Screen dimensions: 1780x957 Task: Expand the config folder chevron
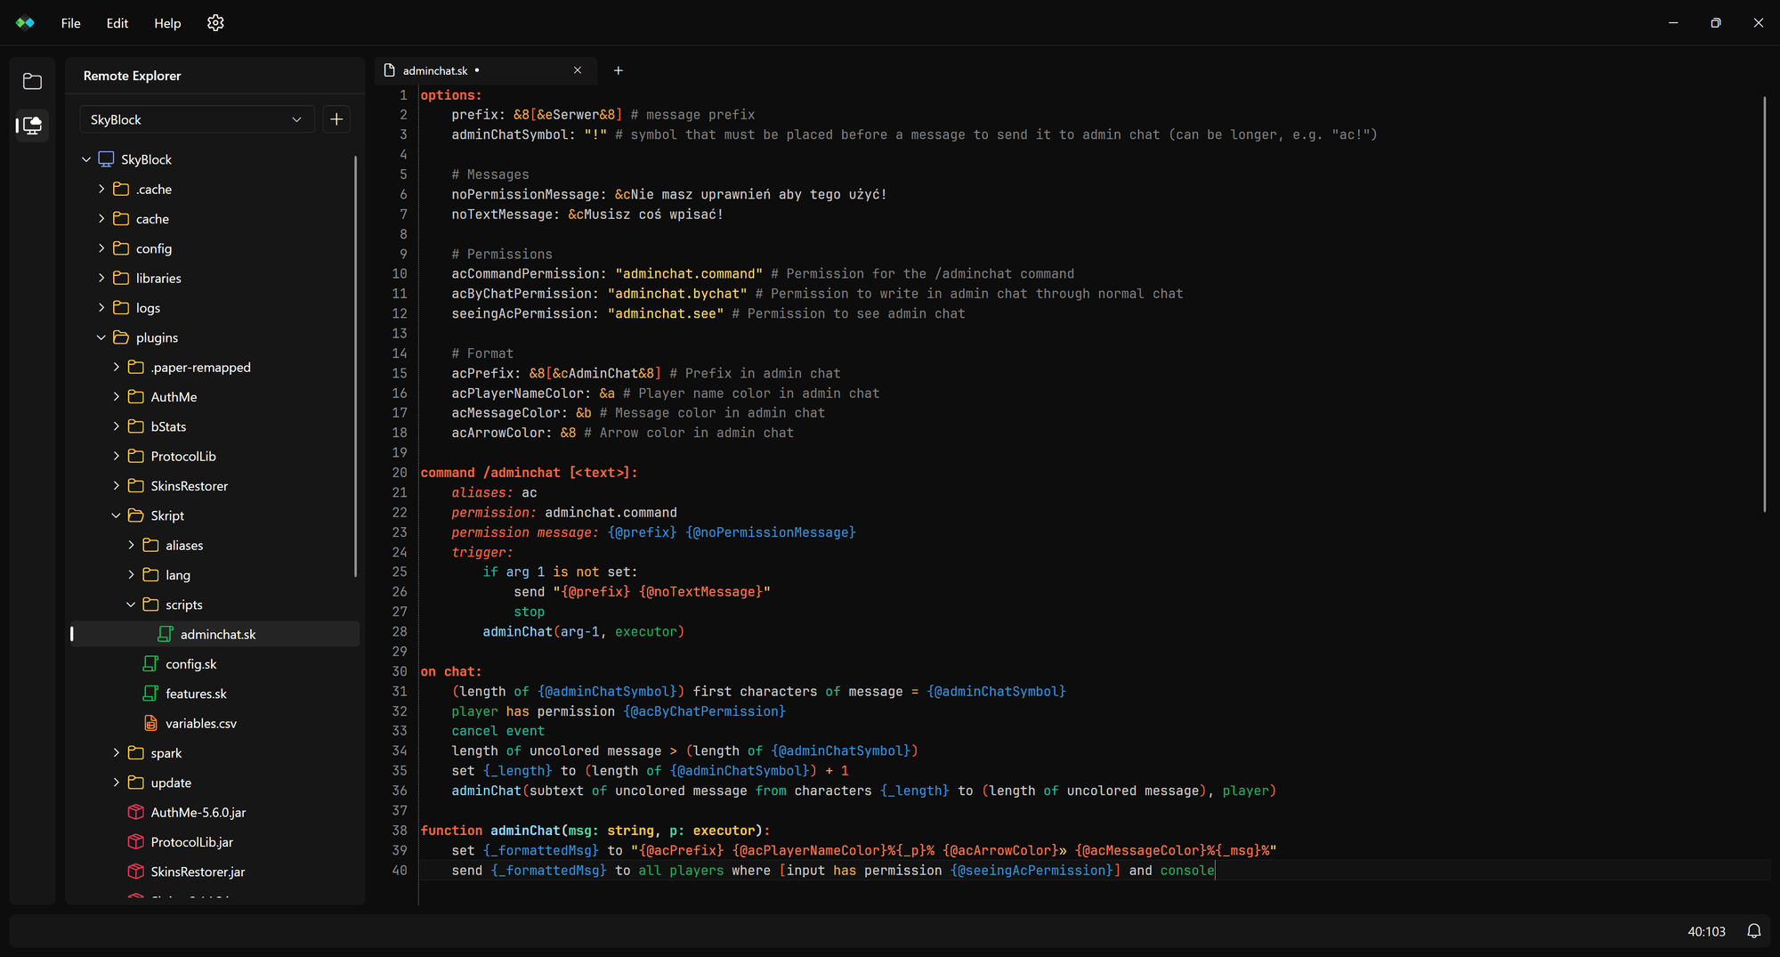tap(101, 248)
